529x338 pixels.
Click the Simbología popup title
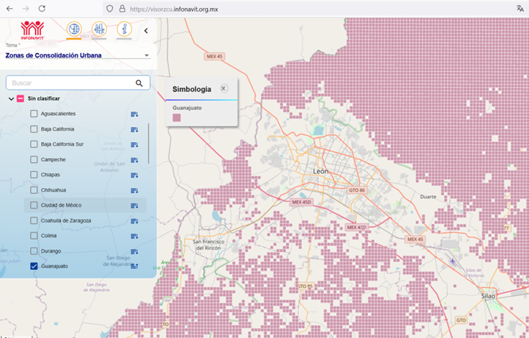pos(192,89)
